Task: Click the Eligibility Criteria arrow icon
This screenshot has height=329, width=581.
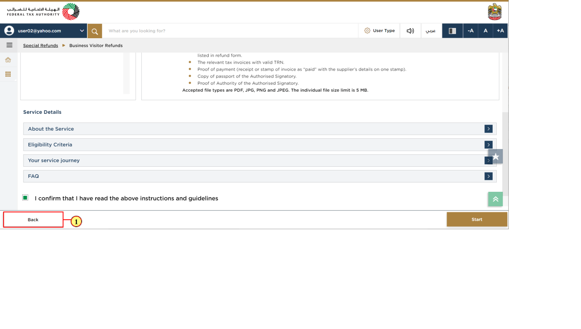Action: tap(488, 145)
